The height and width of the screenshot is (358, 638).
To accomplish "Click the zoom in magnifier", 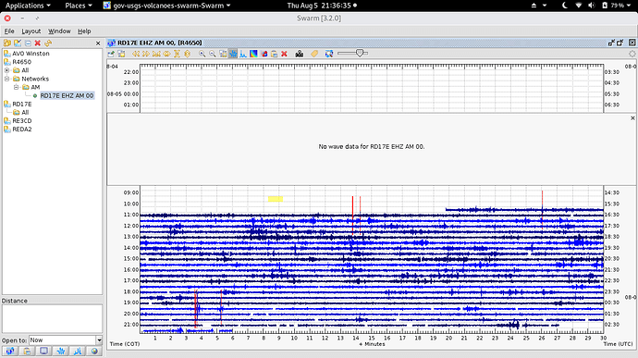I will [202, 54].
